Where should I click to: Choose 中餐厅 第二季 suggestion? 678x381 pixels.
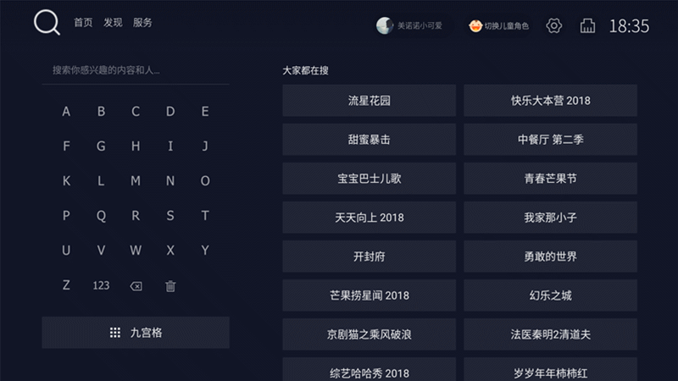click(550, 140)
